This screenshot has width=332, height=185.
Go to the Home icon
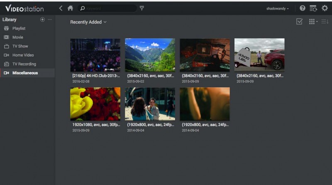point(70,8)
